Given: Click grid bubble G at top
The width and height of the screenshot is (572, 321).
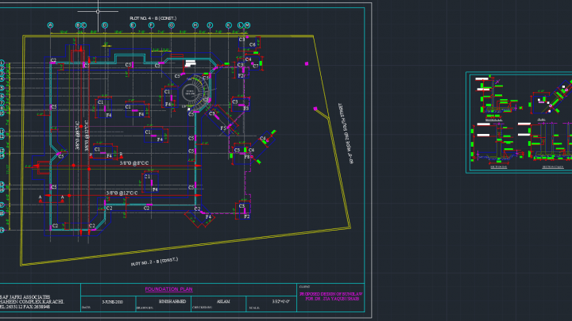Looking at the screenshot, I should click(x=172, y=25).
